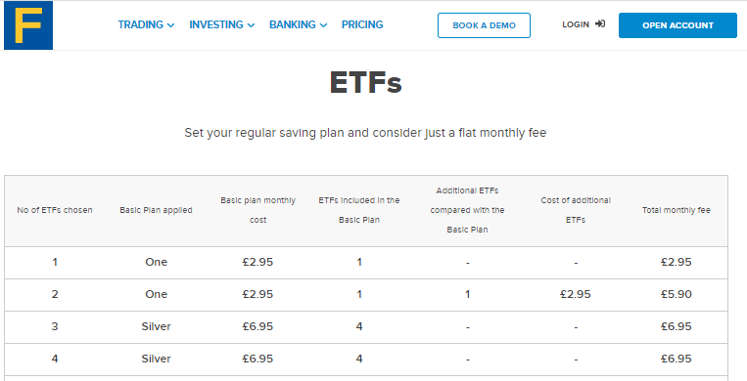Click the 'No of ETFs chosen' column header
The width and height of the screenshot is (747, 381).
click(x=55, y=210)
